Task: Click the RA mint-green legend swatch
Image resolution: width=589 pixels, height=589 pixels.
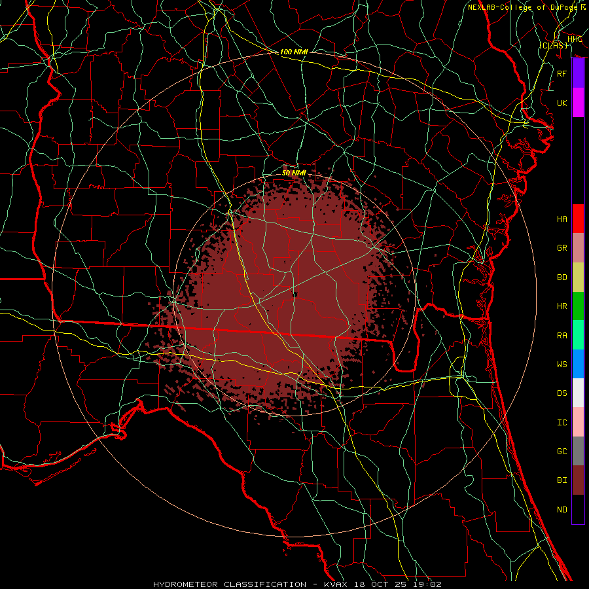Action: point(578,335)
